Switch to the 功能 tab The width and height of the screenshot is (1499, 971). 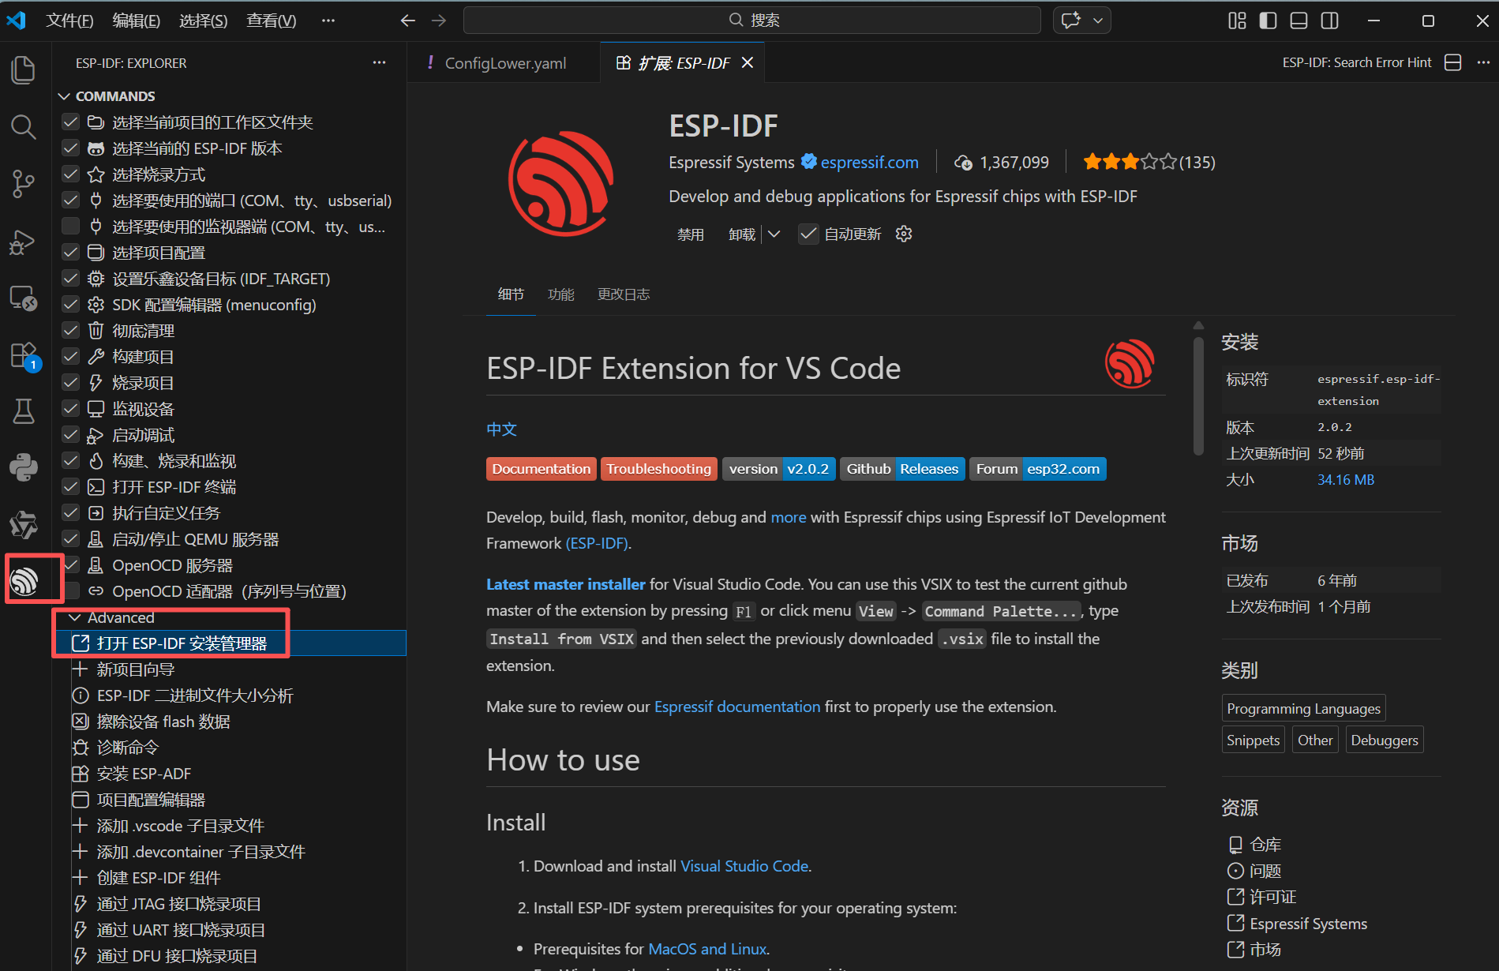(561, 294)
